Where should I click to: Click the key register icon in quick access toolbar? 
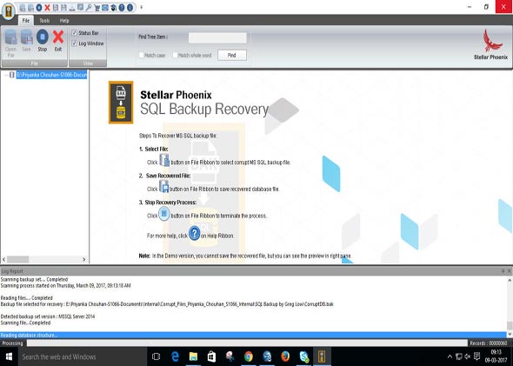tap(89, 8)
